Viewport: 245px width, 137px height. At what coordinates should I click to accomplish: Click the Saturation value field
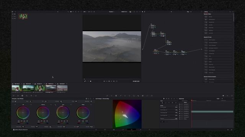64,127
